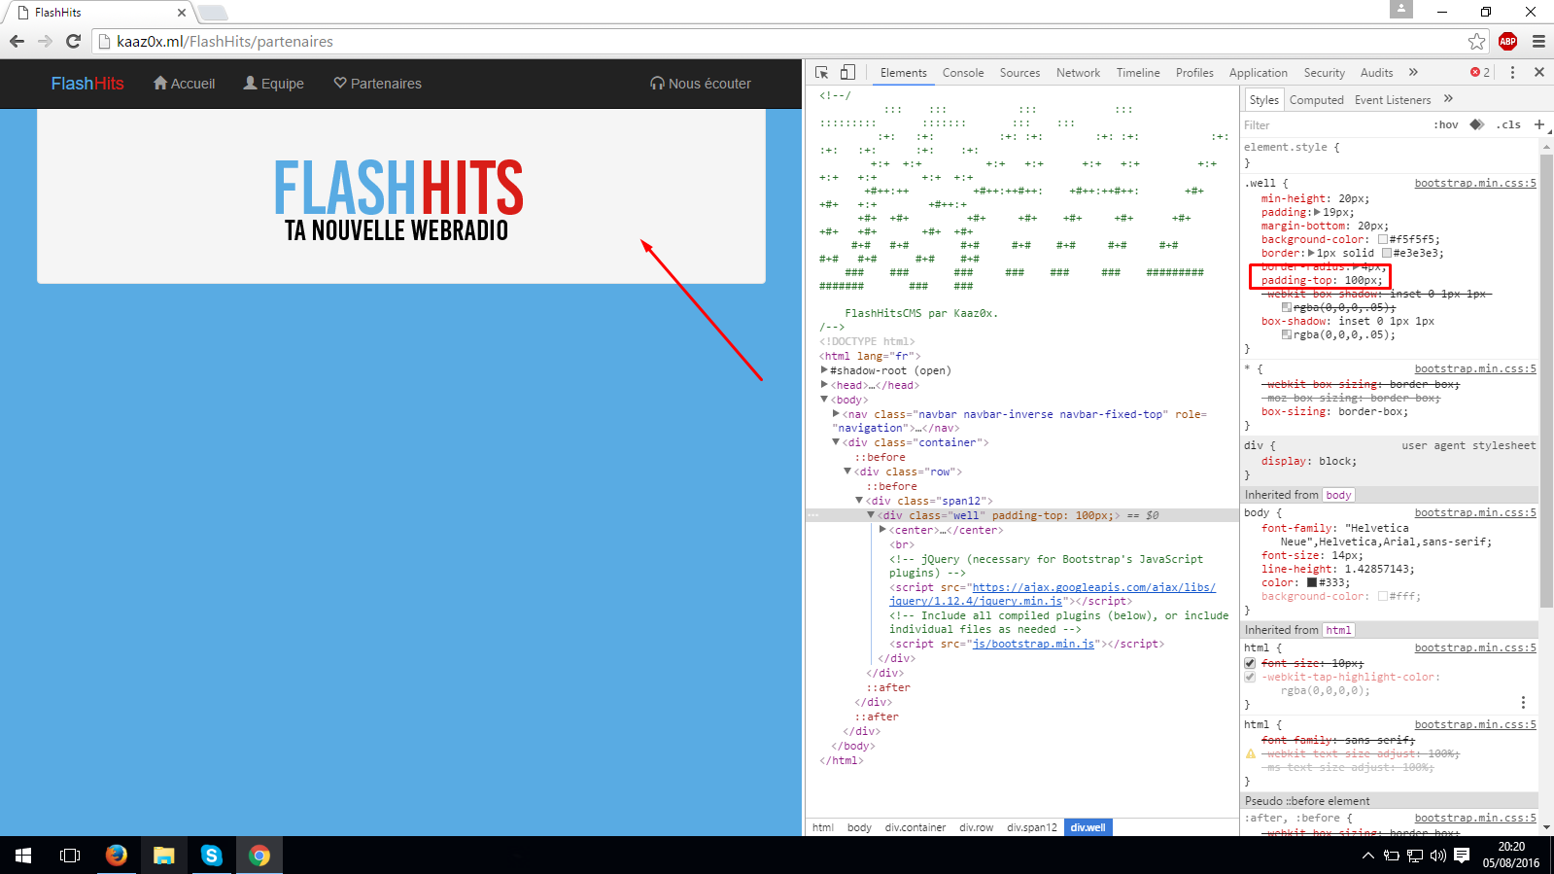
Task: Bookmark page with the star icon
Action: pos(1477,41)
